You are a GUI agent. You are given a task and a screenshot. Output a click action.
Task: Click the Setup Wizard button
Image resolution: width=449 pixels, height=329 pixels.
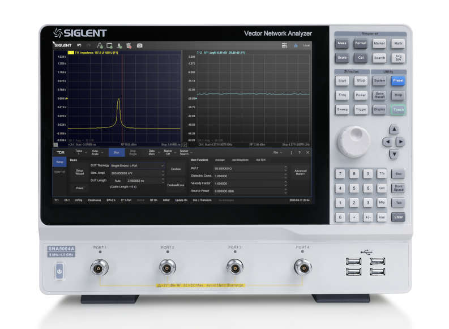(x=80, y=172)
